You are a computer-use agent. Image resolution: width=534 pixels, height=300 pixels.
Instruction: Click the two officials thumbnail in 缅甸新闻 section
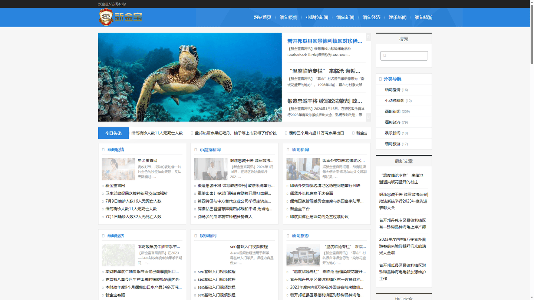tap(303, 169)
